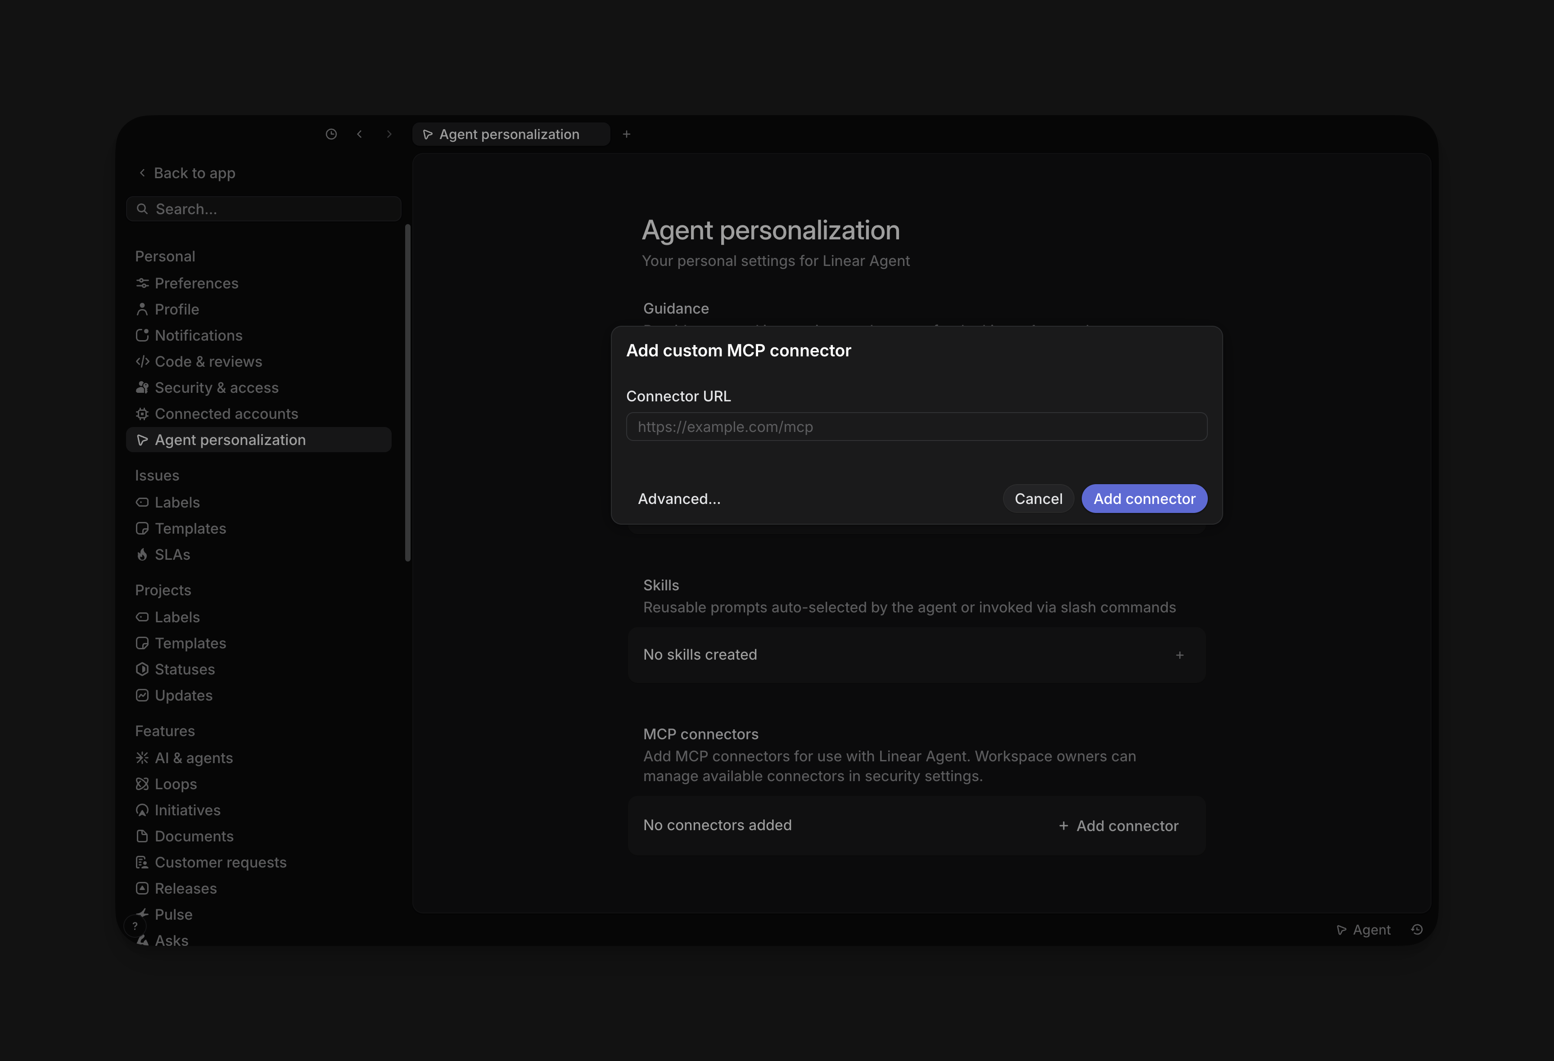Go back with the left chevron arrow
Viewport: 1554px width, 1061px height.
point(360,135)
